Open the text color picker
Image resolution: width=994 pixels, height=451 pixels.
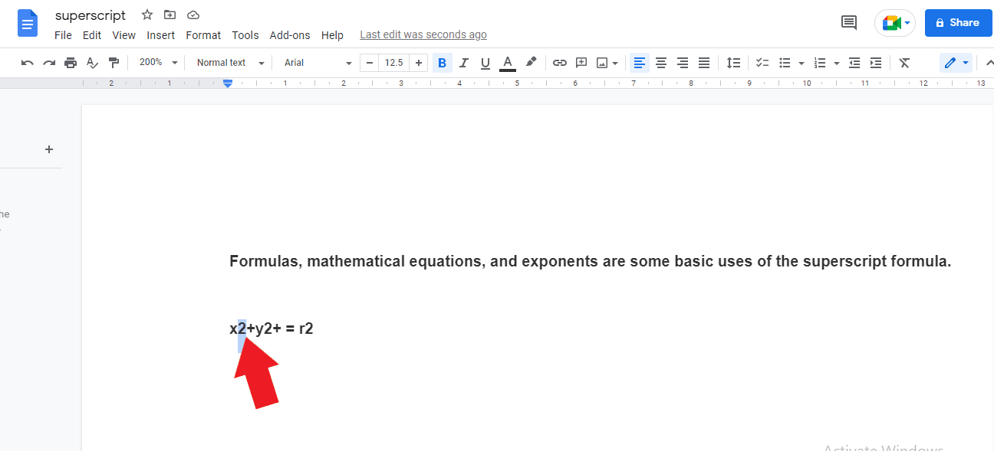pyautogui.click(x=507, y=63)
